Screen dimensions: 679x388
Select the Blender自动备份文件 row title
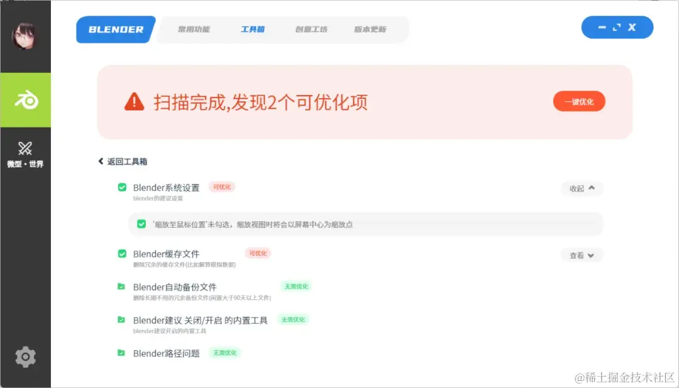point(175,287)
